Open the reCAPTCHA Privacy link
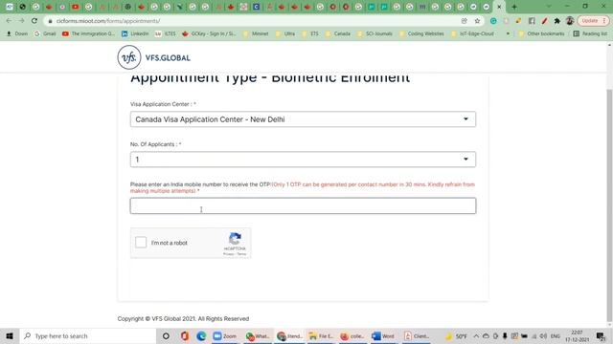This screenshot has height=344, width=613. [x=228, y=254]
